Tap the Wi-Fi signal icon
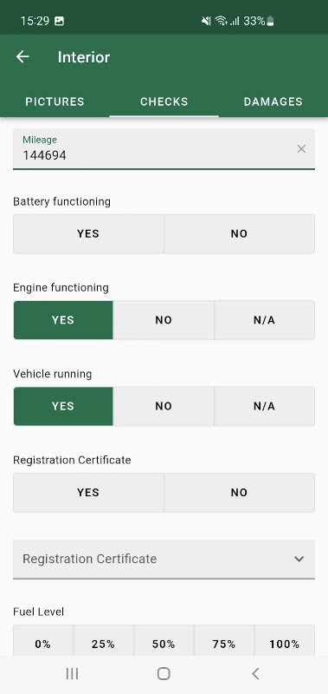 pos(221,21)
